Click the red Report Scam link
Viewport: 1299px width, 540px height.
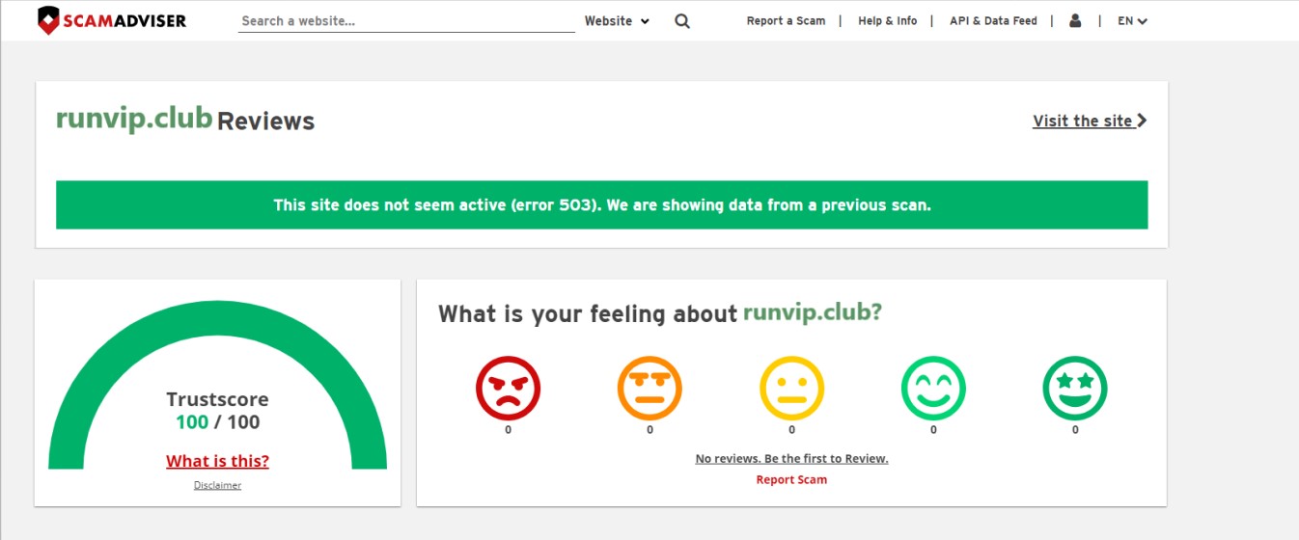(791, 480)
